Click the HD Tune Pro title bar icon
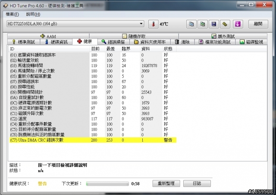The width and height of the screenshot is (276, 195). (x=5, y=6)
